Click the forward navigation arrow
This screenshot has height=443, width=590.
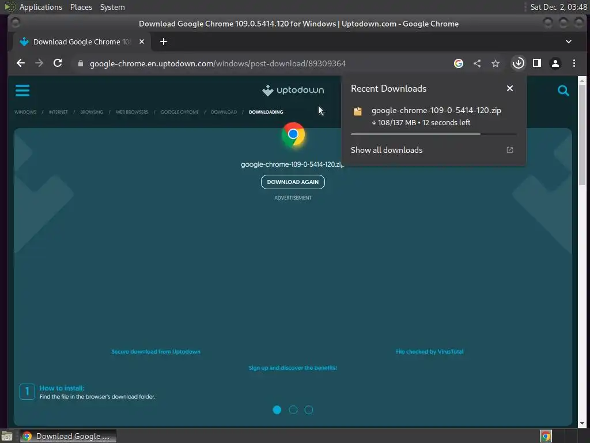(x=39, y=63)
